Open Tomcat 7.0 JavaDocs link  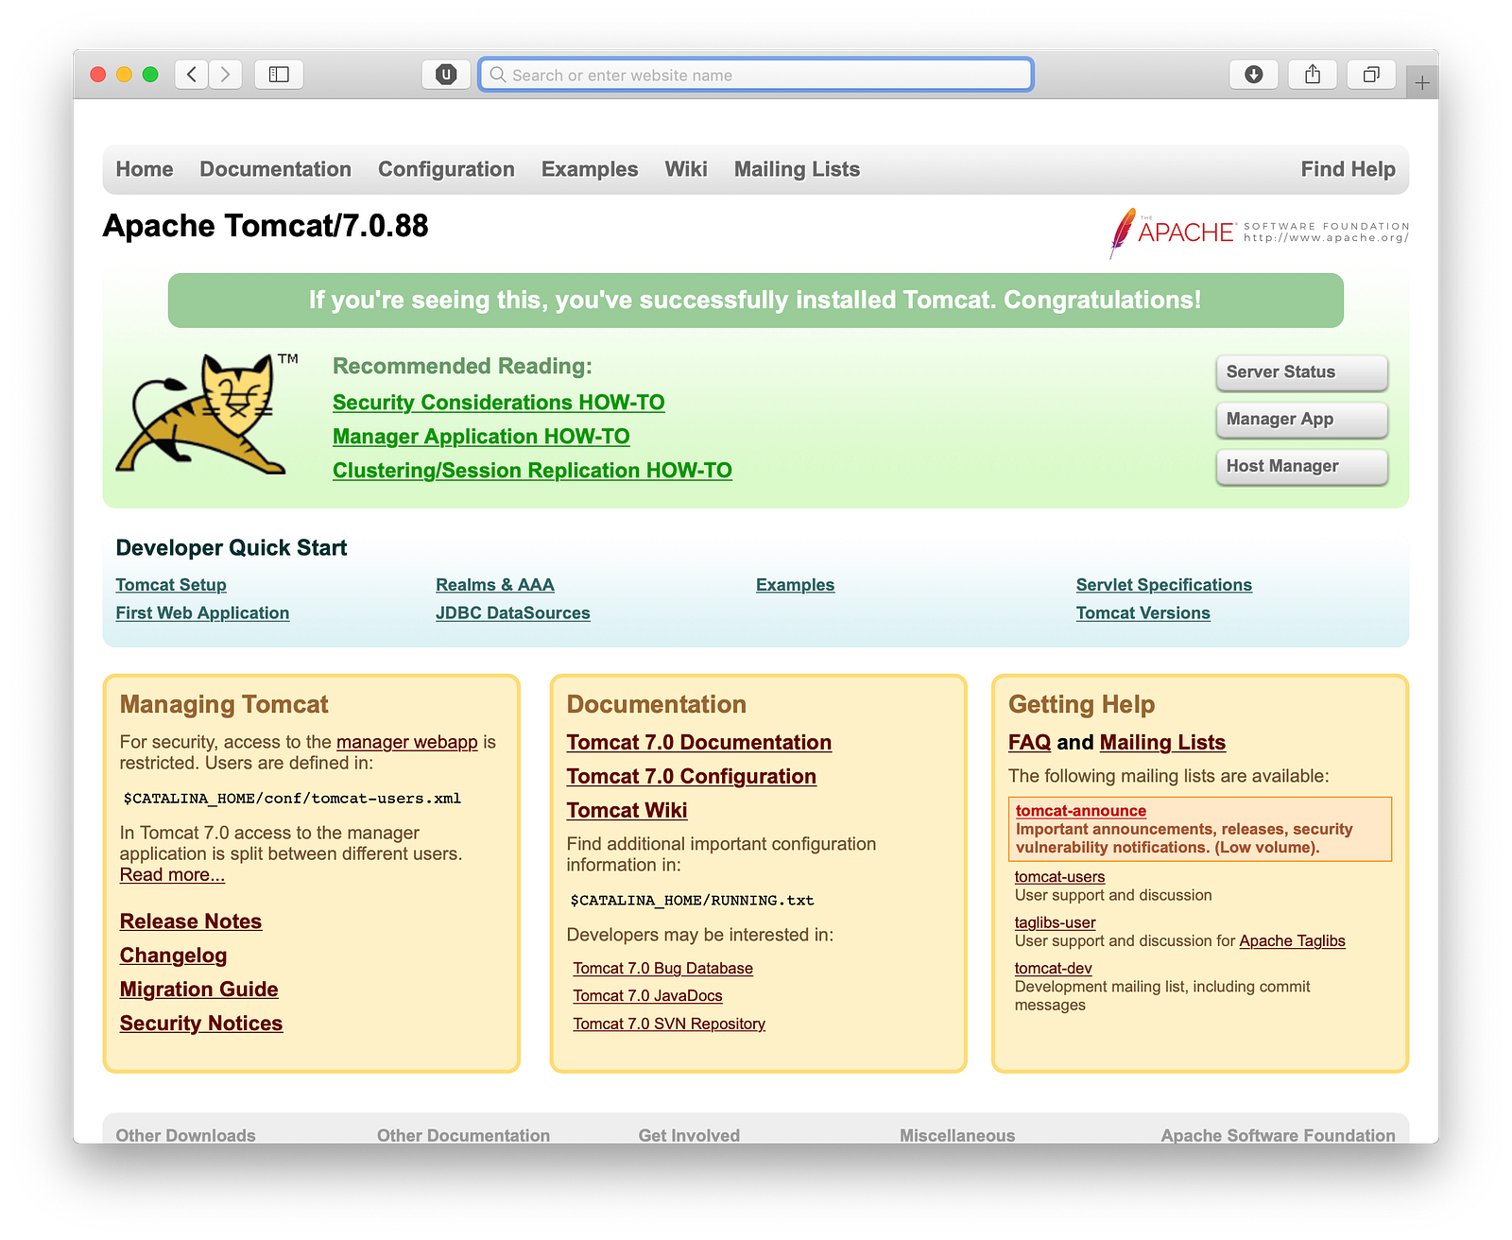tap(648, 996)
